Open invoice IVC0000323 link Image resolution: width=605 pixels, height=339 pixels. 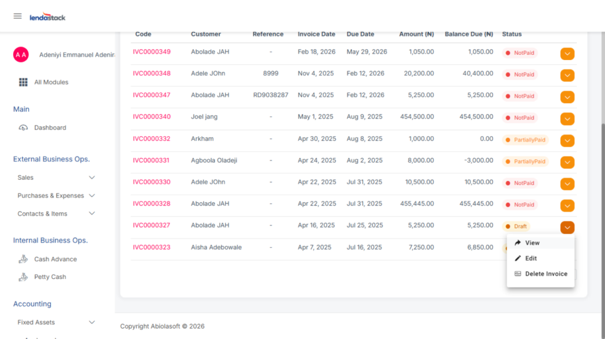pyautogui.click(x=151, y=247)
